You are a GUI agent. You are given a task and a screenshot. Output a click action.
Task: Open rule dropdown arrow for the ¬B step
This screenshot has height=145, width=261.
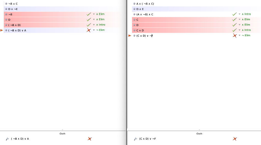[x=94, y=14]
